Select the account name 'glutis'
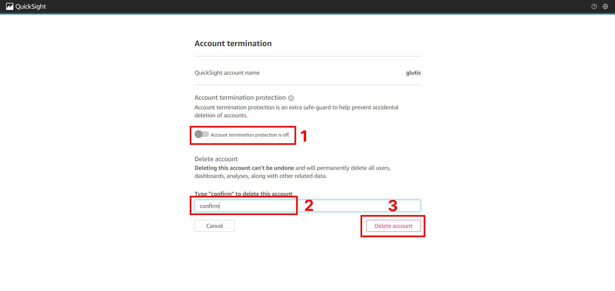 [x=413, y=73]
